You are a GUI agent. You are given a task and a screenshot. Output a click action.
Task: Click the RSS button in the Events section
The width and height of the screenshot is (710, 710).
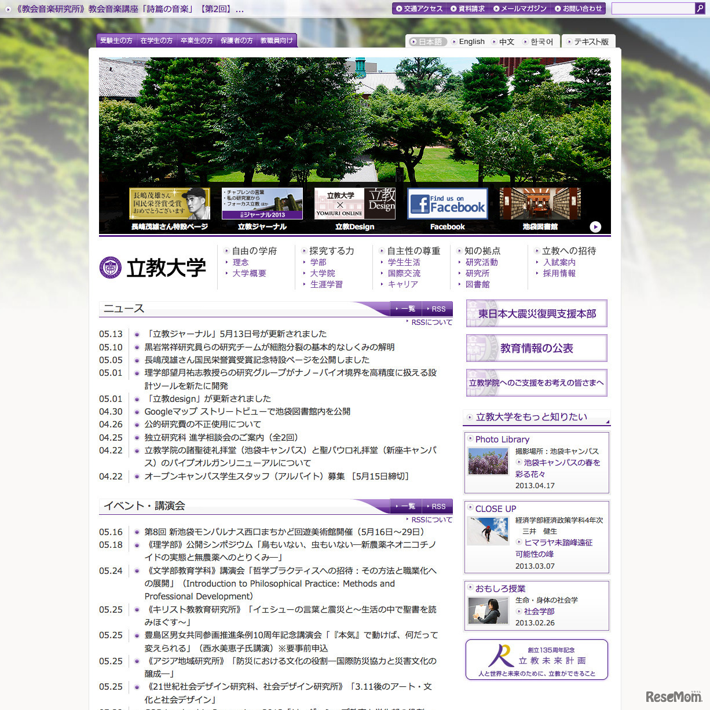pos(437,506)
